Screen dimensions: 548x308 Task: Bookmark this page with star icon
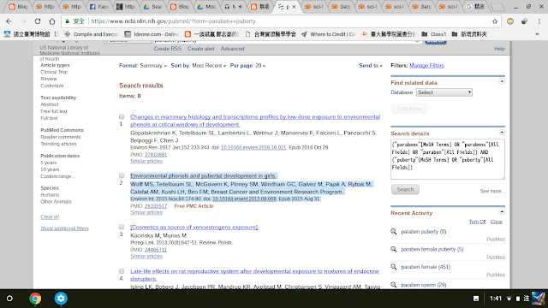[495, 21]
